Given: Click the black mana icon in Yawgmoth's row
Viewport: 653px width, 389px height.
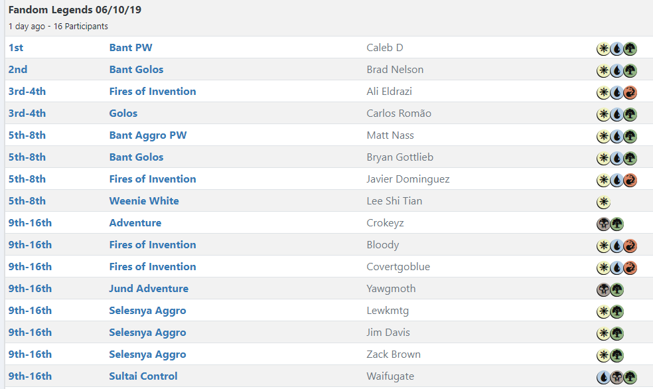Looking at the screenshot, I should [x=603, y=289].
